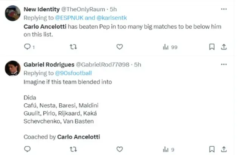Like Gabriel Rodrigues's tweet

[x=119, y=149]
